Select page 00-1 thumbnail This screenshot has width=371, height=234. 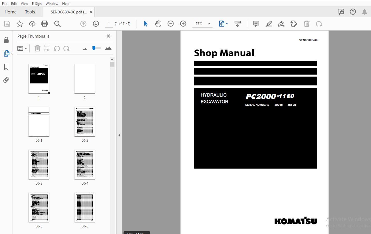point(39,121)
